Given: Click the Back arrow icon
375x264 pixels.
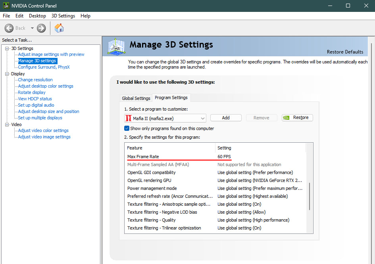Looking at the screenshot, I should (9, 28).
